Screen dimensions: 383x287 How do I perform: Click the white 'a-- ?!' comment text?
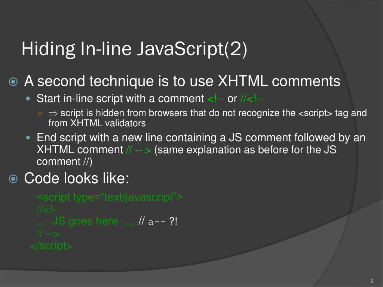pos(162,222)
